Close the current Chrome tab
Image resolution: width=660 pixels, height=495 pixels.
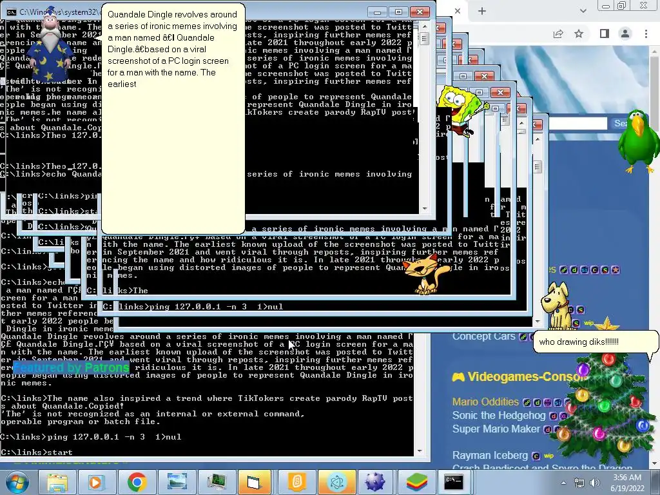(x=458, y=11)
